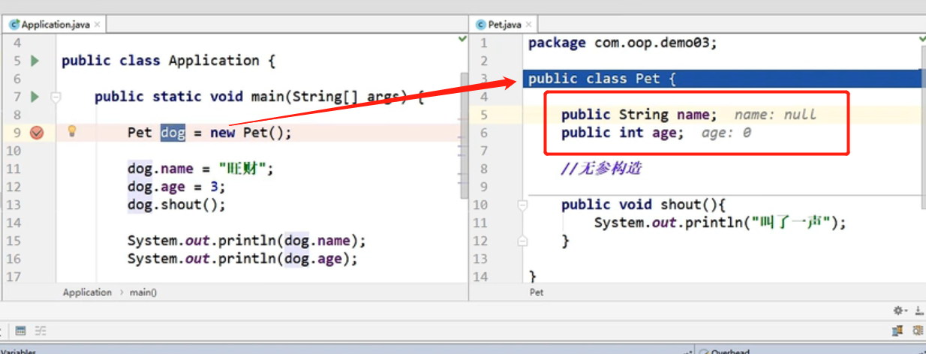Click the inline 'name: null' debug hint
This screenshot has height=354, width=926.
pos(775,115)
